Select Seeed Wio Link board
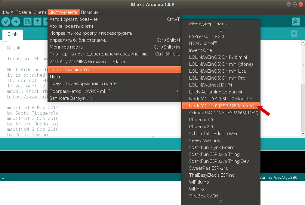The image size is (305, 205). click(221, 140)
